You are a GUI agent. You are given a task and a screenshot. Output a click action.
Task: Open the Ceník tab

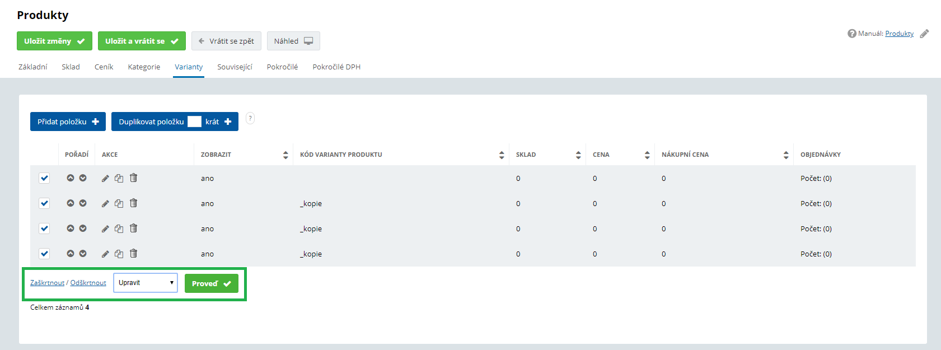(x=104, y=67)
